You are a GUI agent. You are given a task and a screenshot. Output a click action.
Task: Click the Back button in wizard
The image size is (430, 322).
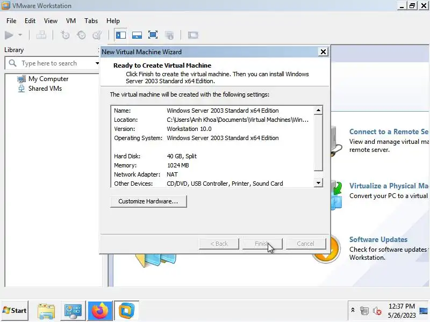click(219, 244)
